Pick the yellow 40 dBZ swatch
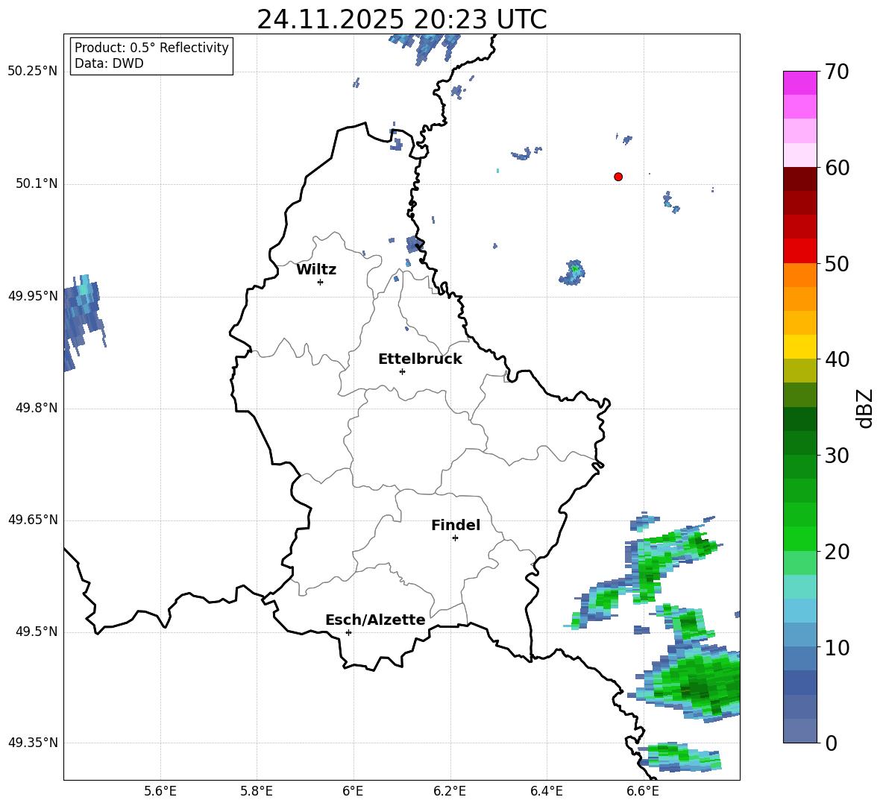The height and width of the screenshot is (806, 883). 799,347
